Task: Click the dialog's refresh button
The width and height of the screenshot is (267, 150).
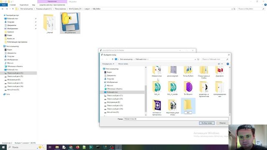Action: tap(198, 59)
